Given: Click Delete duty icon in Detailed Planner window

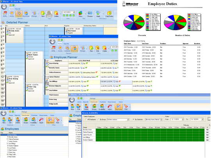Looking at the screenshot, I should pyautogui.click(x=56, y=14).
